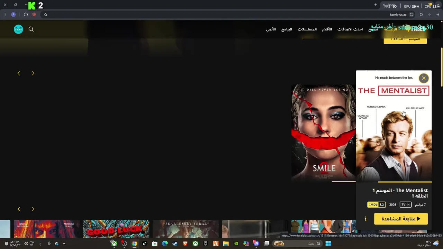Open the Good Luck thumbnail
This screenshot has width=443, height=249.
coord(116,229)
